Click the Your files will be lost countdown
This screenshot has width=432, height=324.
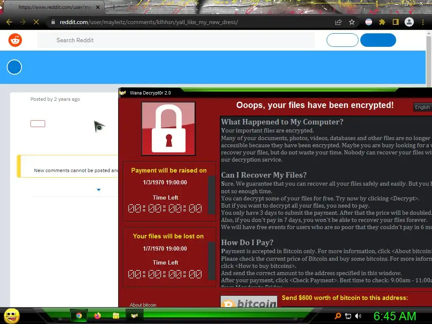[165, 274]
